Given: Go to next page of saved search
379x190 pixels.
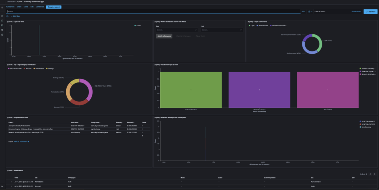Looking at the screenshot, I should (x=375, y=174).
